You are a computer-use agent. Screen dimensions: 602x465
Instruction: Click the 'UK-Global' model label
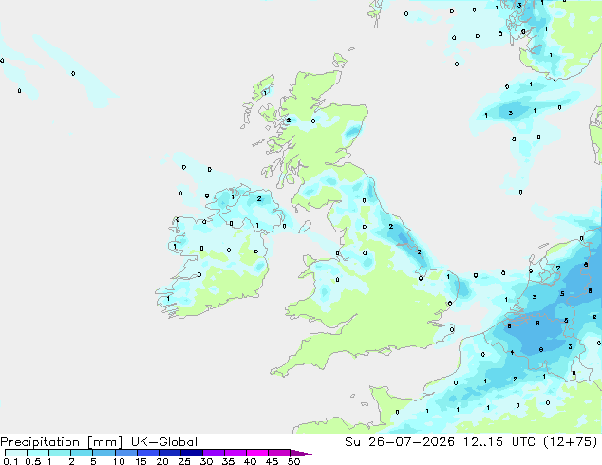pyautogui.click(x=164, y=442)
